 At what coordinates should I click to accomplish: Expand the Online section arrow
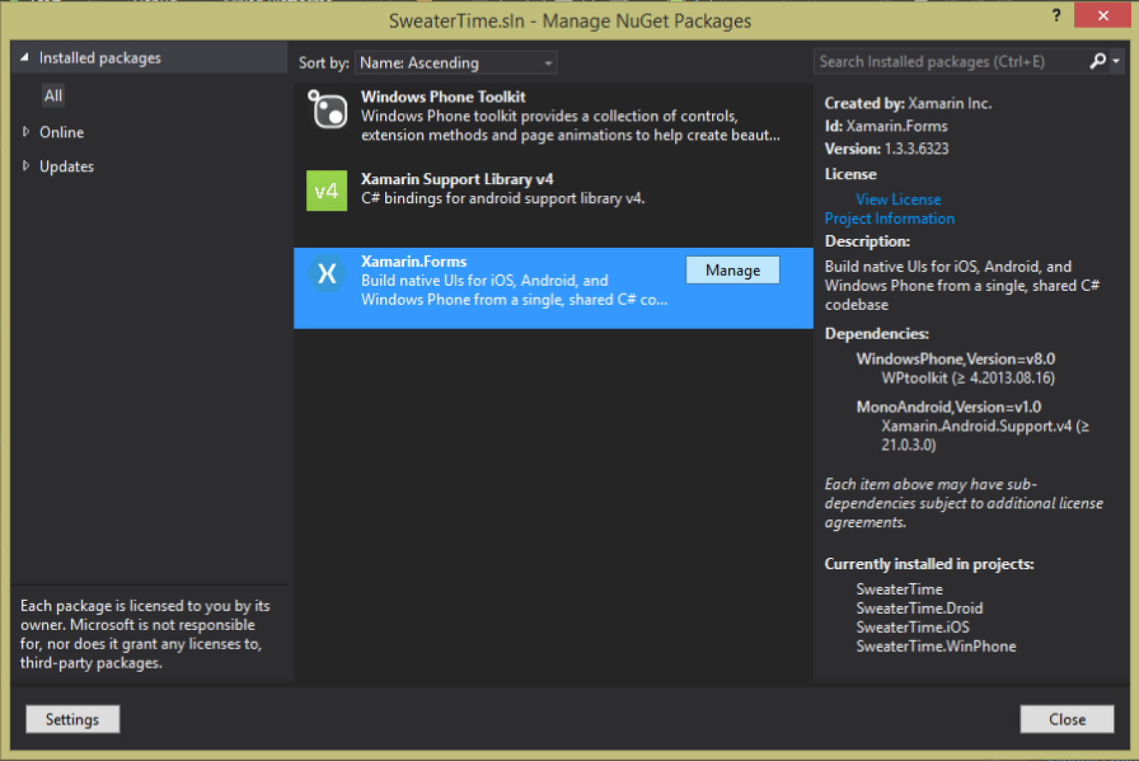pos(26,132)
